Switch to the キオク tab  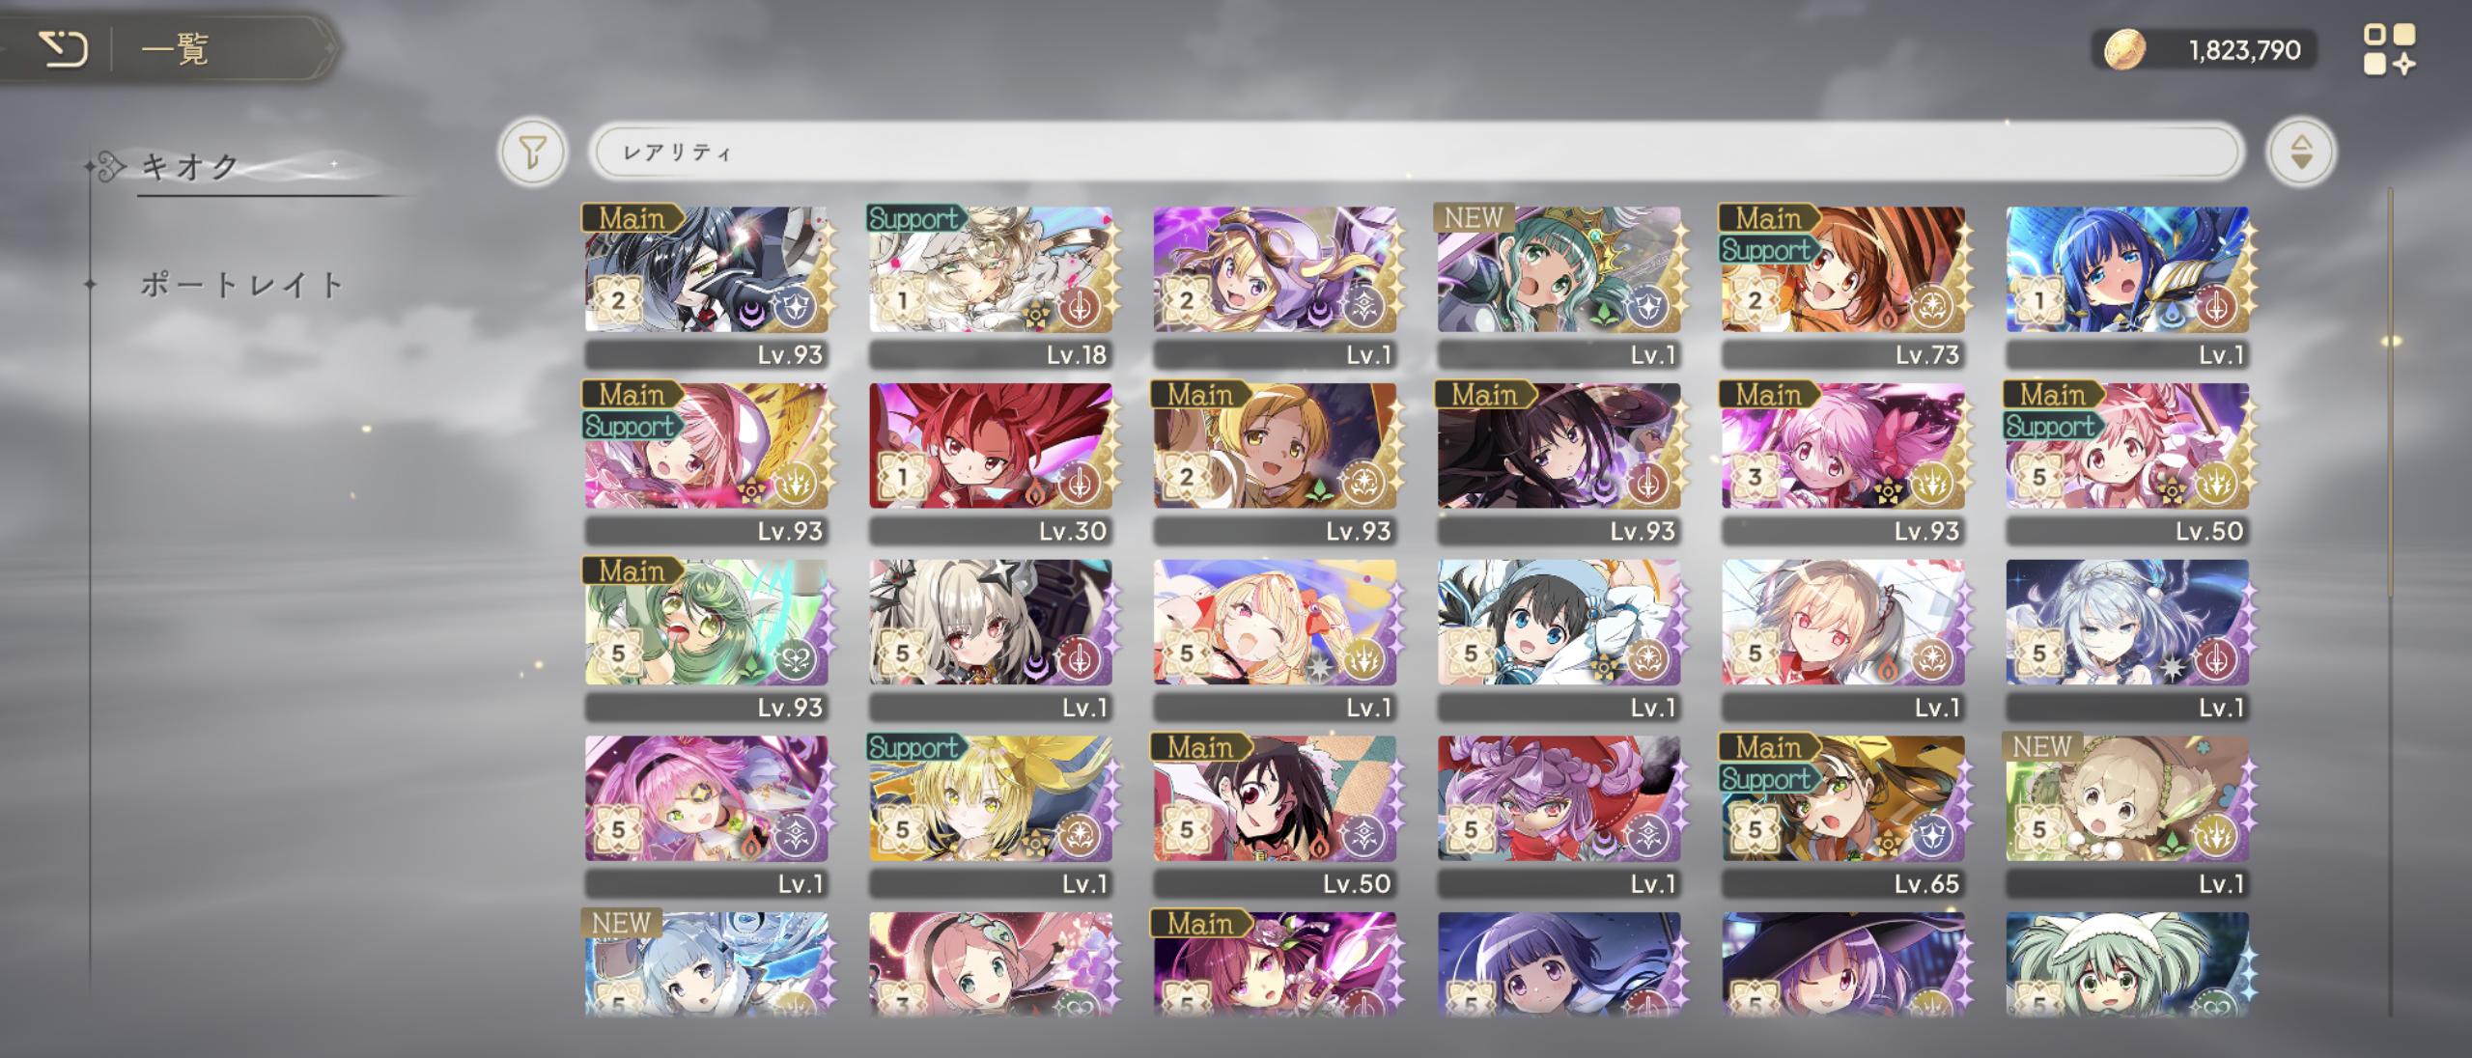189,167
